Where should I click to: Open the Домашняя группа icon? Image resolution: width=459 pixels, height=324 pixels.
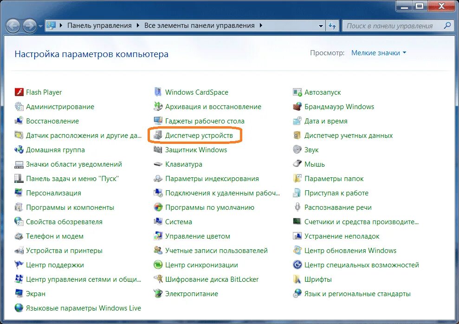[x=19, y=149]
